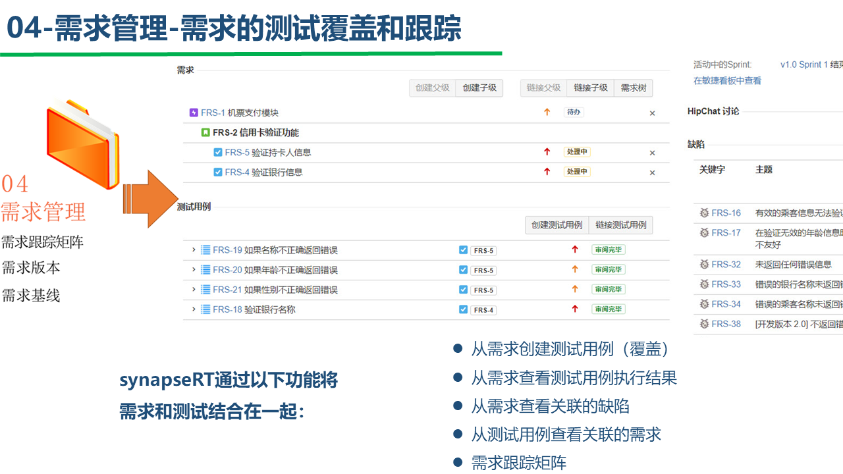Remove the FRS-1 requirement link with X
The height and width of the screenshot is (474, 843).
point(653,113)
